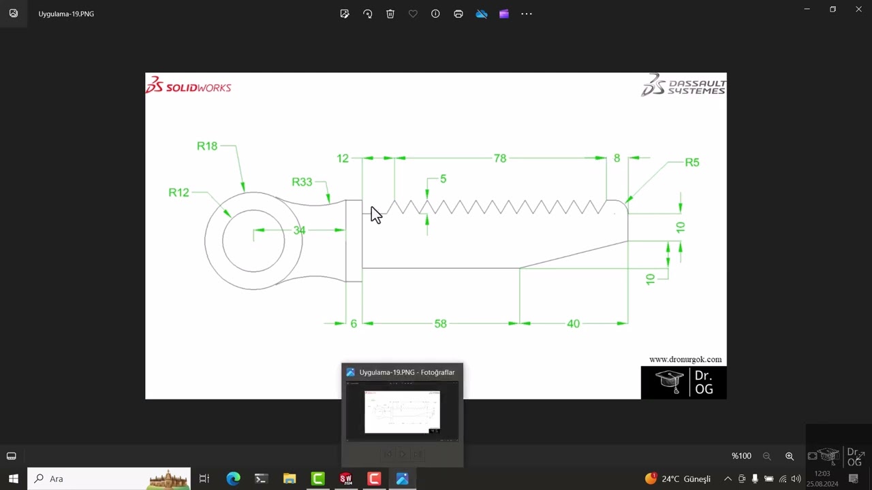The width and height of the screenshot is (872, 490).
Task: Click the clock showing 12:03 25.08.2024
Action: point(822,479)
